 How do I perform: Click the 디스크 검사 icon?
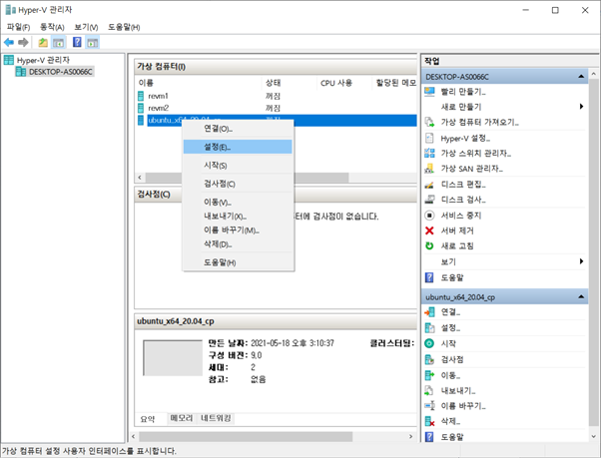click(x=429, y=200)
